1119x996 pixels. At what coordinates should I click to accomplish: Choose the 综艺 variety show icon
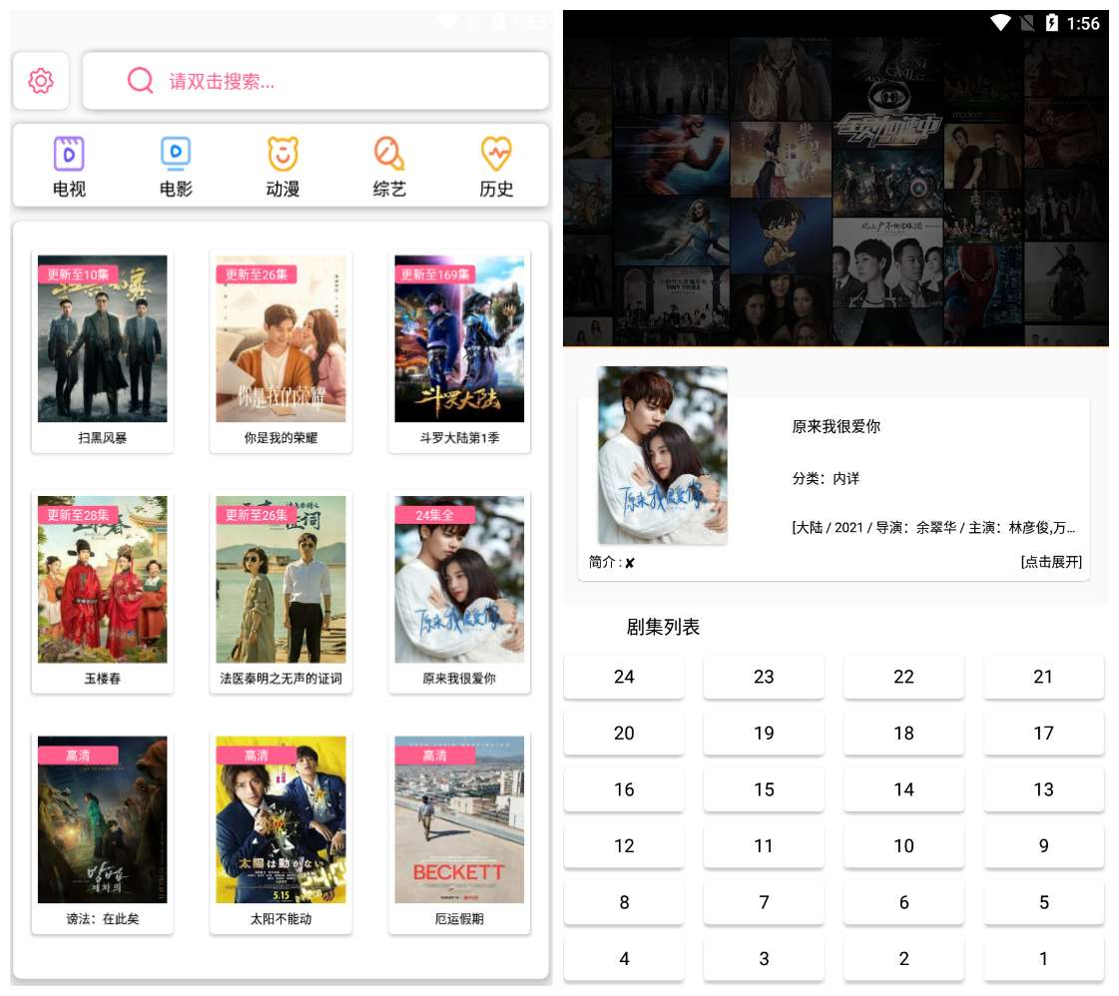click(389, 155)
